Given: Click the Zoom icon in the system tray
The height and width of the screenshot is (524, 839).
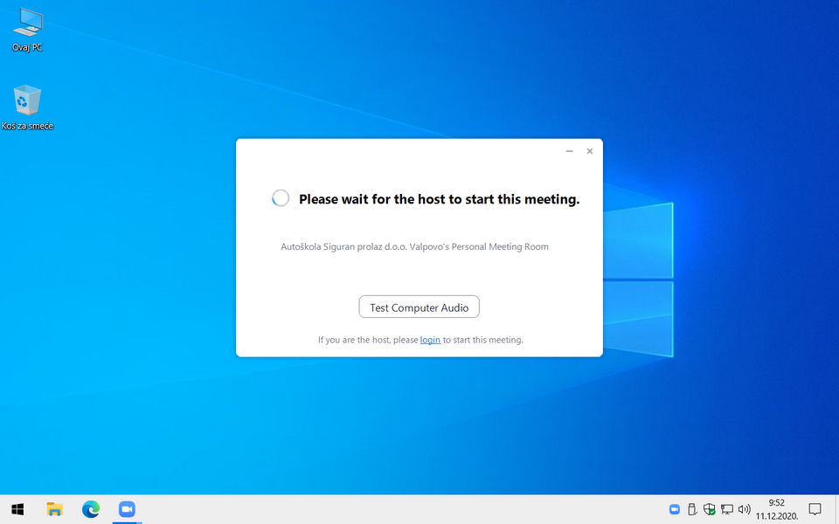Looking at the screenshot, I should (x=674, y=509).
